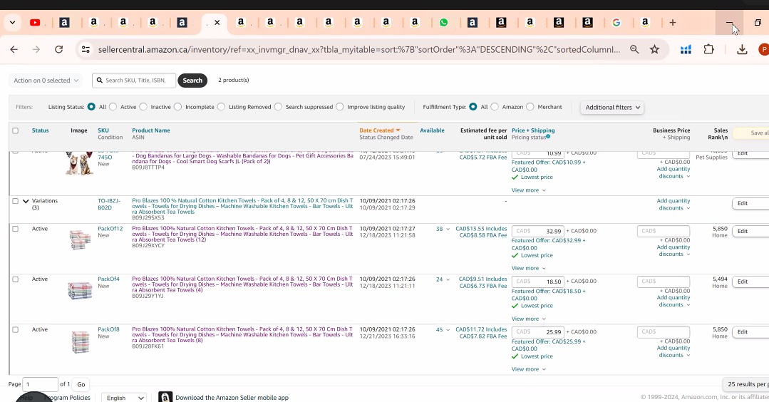
Task: Click the PackOf4 towel product thumbnail
Action: [x=80, y=290]
